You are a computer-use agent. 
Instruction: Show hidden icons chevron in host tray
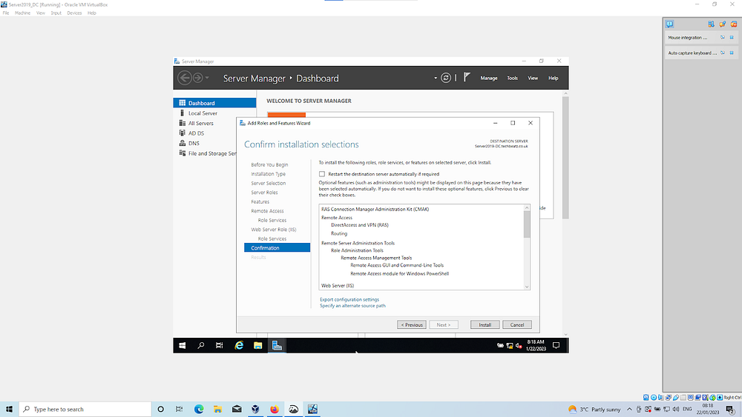click(629, 409)
